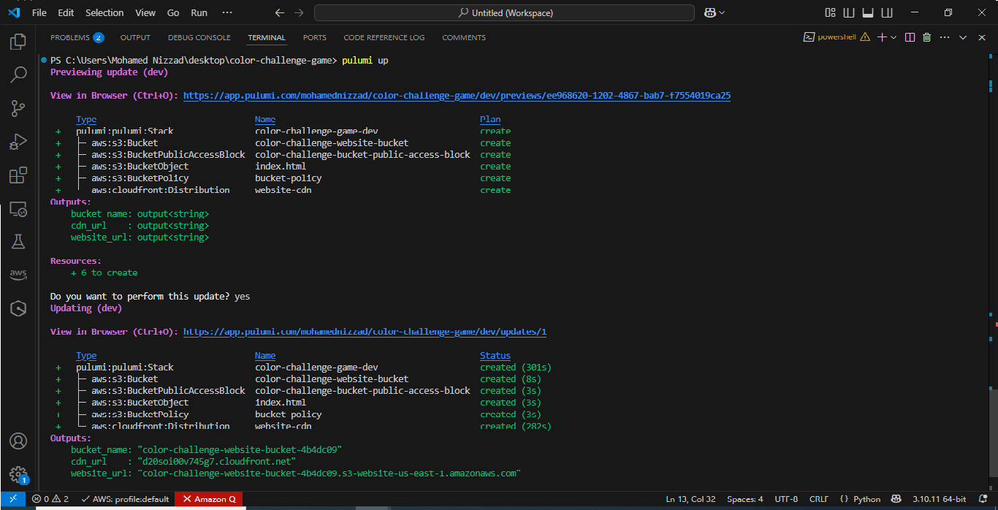Open the Copilot dropdown arrow
The image size is (998, 510).
click(x=723, y=12)
